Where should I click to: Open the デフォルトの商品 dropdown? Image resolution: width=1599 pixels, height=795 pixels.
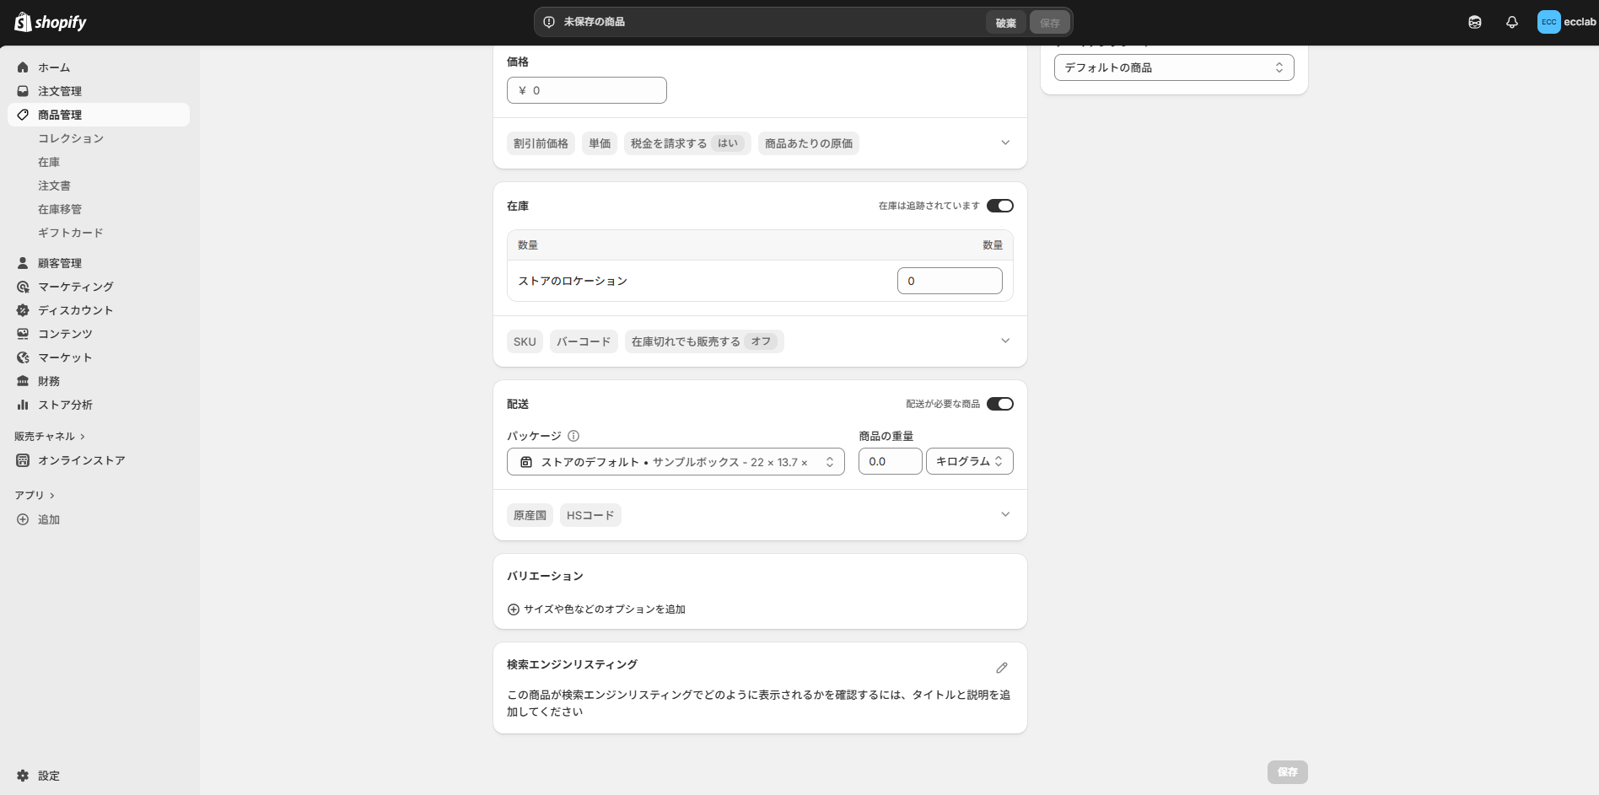[1173, 67]
